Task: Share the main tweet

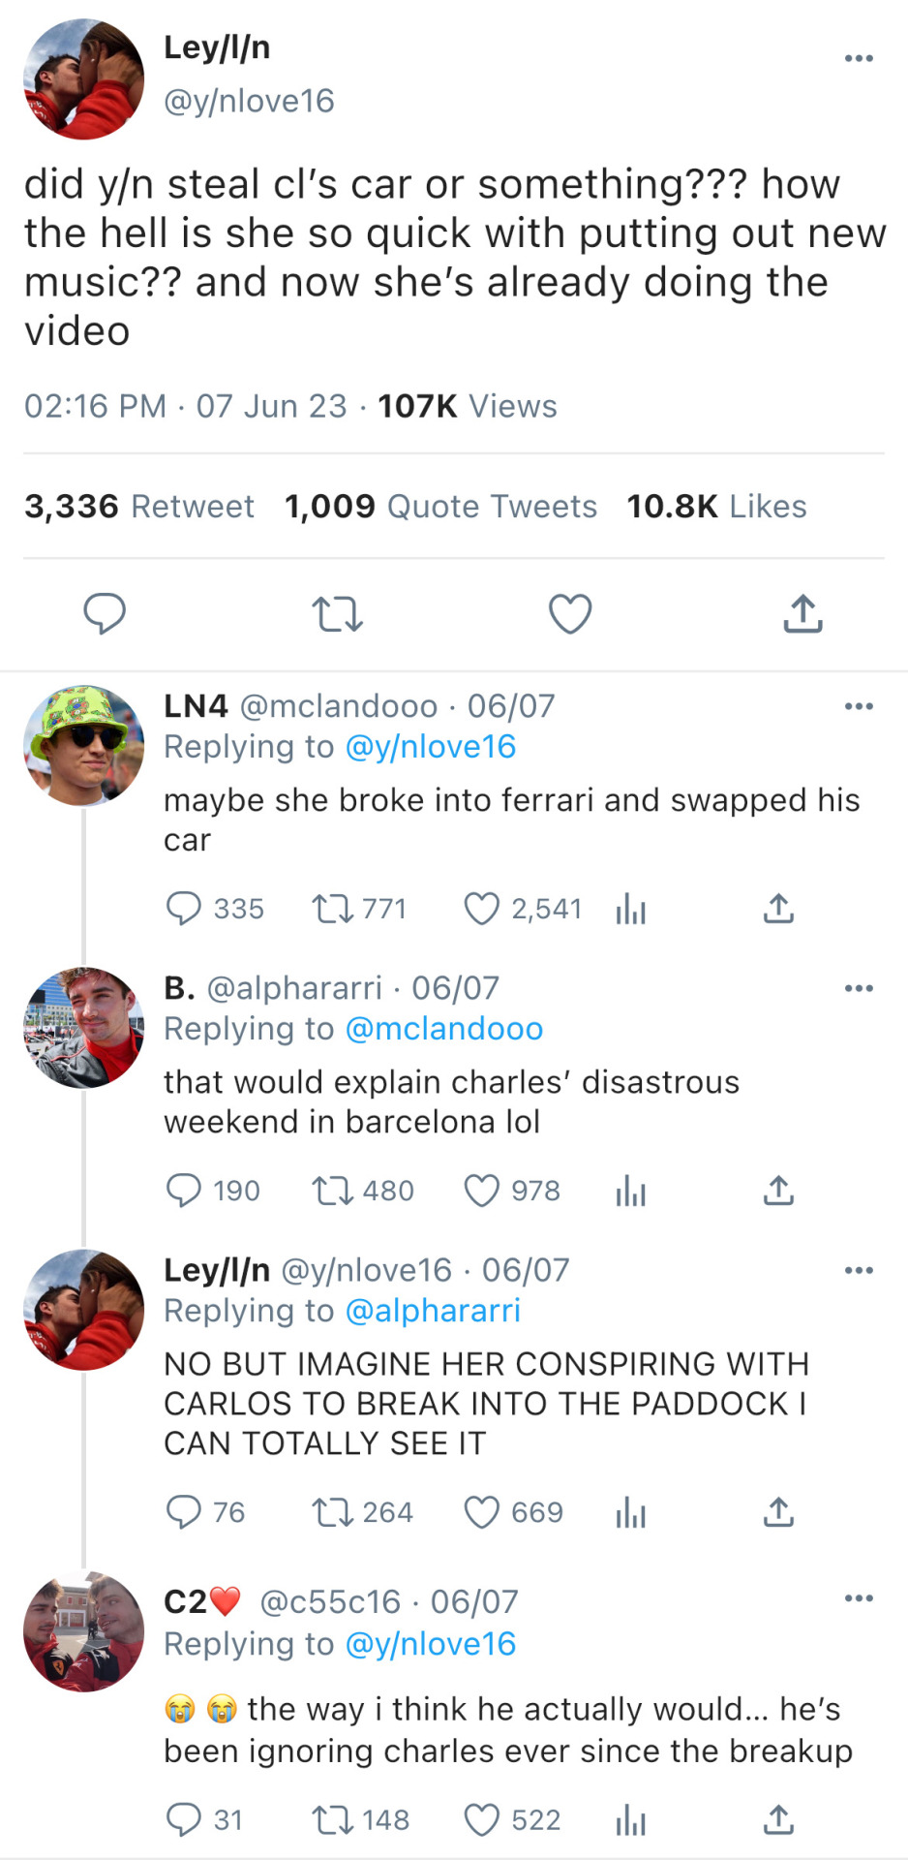Action: 802,614
